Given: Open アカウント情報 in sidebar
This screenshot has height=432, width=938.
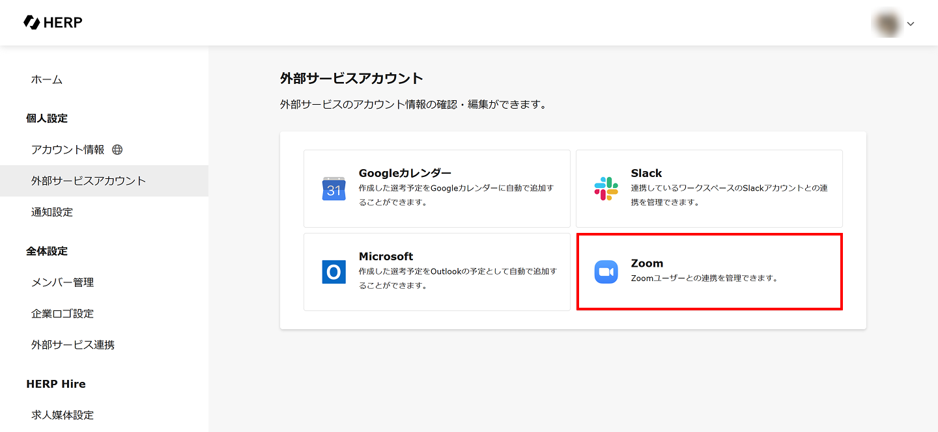Looking at the screenshot, I should (x=68, y=150).
